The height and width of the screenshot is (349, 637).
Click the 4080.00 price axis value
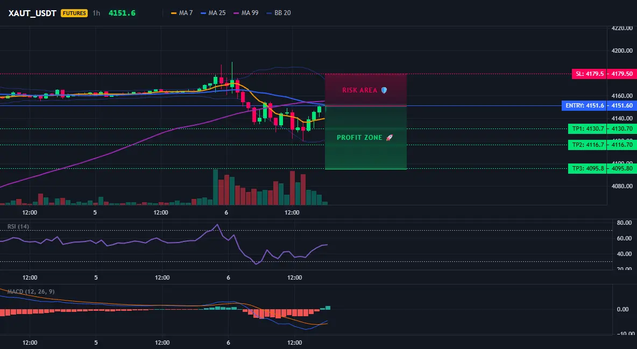click(x=622, y=186)
